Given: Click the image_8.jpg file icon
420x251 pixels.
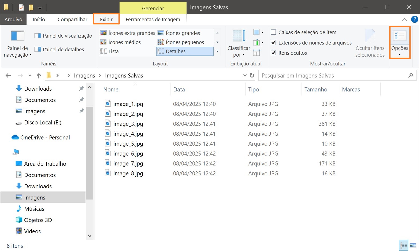Looking at the screenshot, I should pos(108,173).
